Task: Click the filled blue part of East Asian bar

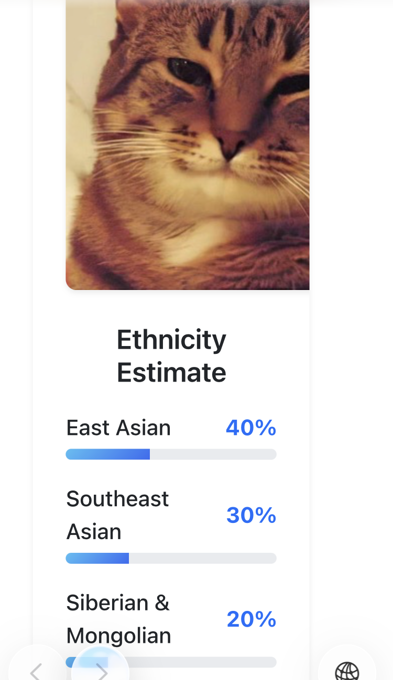Action: [107, 454]
